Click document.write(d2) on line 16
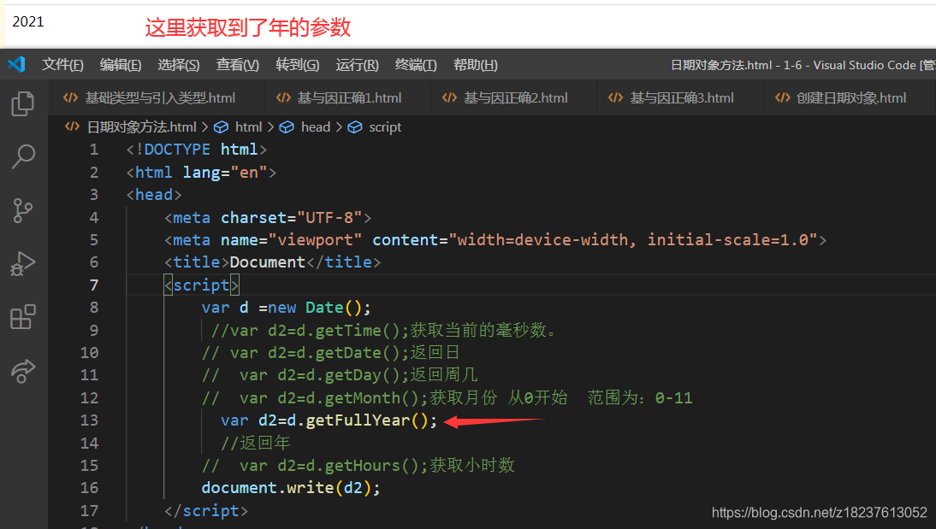Image resolution: width=936 pixels, height=529 pixels. [x=291, y=488]
